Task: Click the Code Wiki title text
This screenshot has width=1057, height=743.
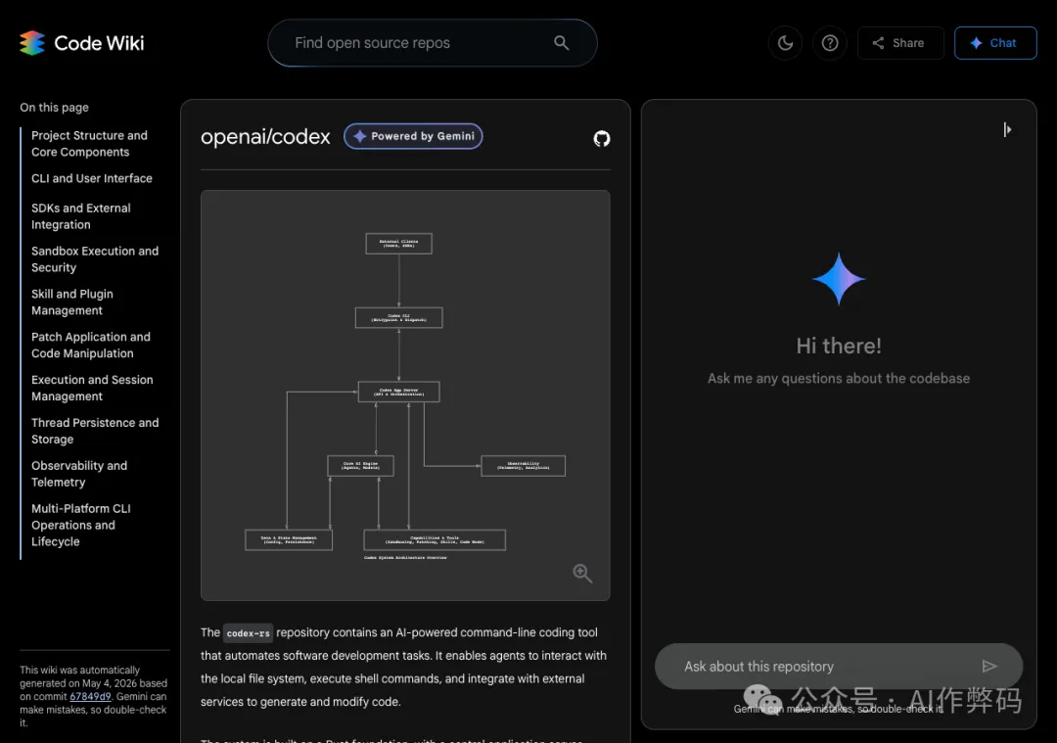Action: pos(99,43)
